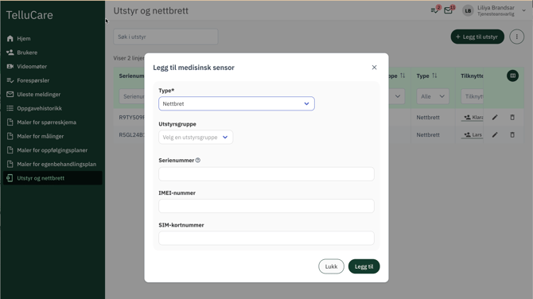Open the mail notification icon in header

[x=449, y=10]
